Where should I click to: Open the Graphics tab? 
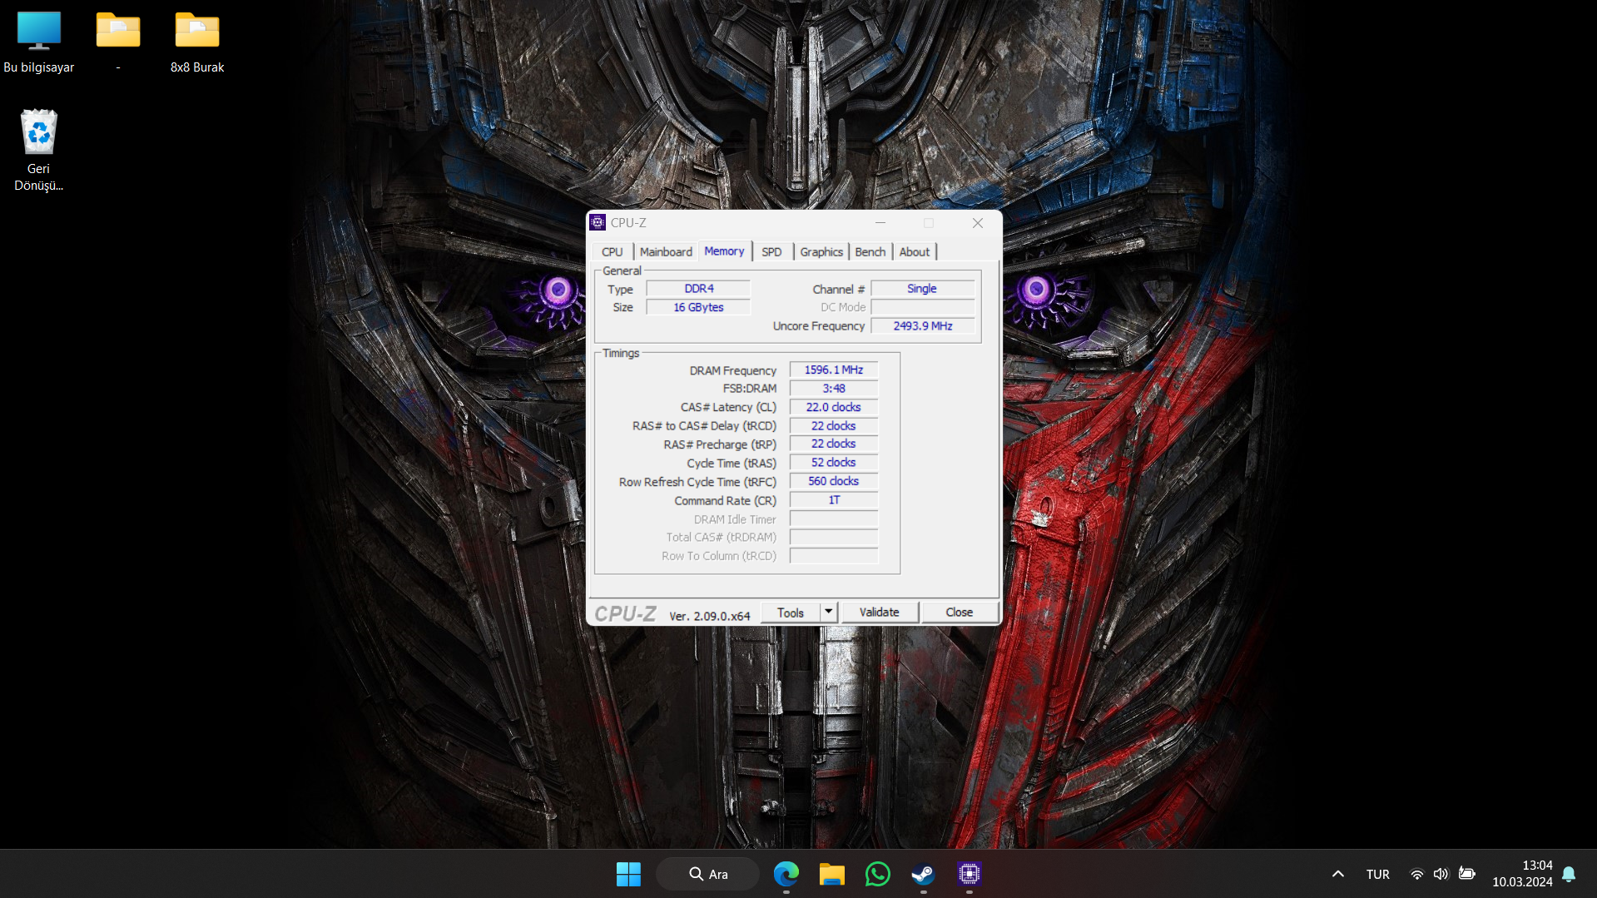pos(821,251)
